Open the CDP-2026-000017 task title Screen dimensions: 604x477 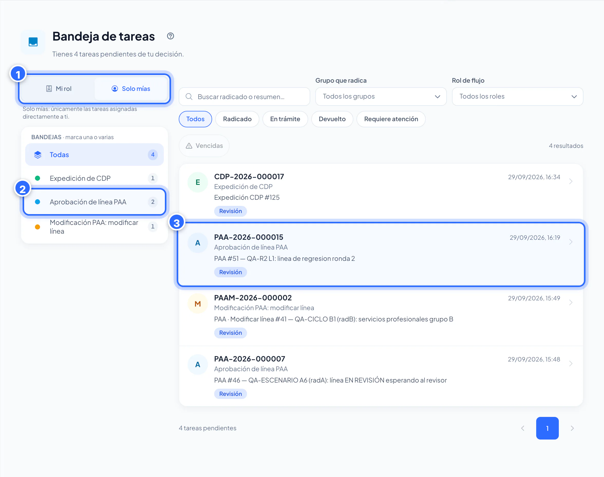pos(249,177)
